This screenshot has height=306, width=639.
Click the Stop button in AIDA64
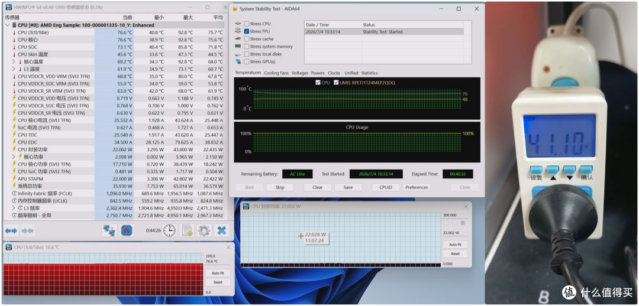(280, 188)
